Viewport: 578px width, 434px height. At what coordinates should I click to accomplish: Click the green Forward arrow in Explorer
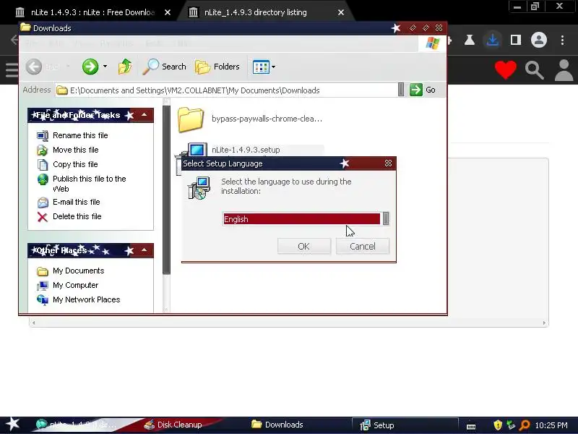pyautogui.click(x=90, y=67)
